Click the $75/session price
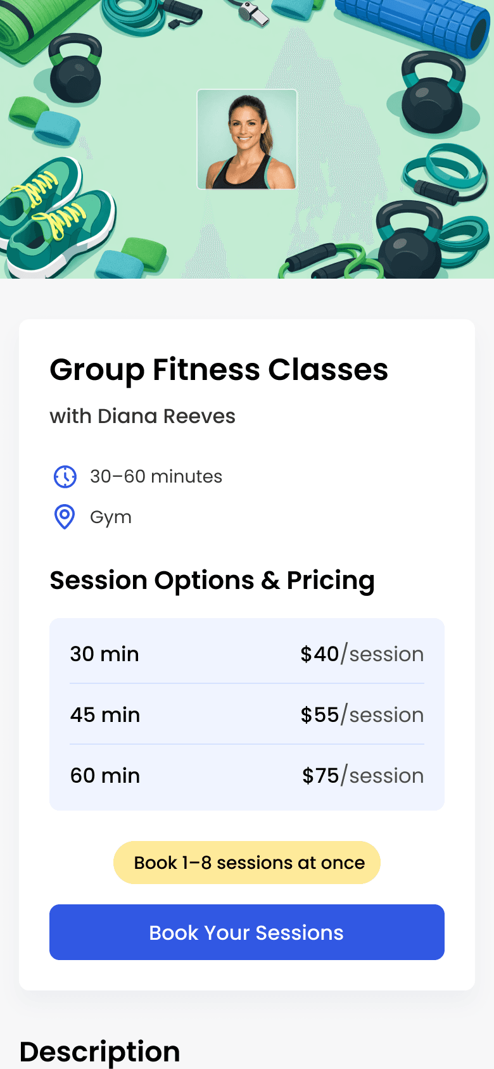The height and width of the screenshot is (1069, 494). tap(362, 775)
